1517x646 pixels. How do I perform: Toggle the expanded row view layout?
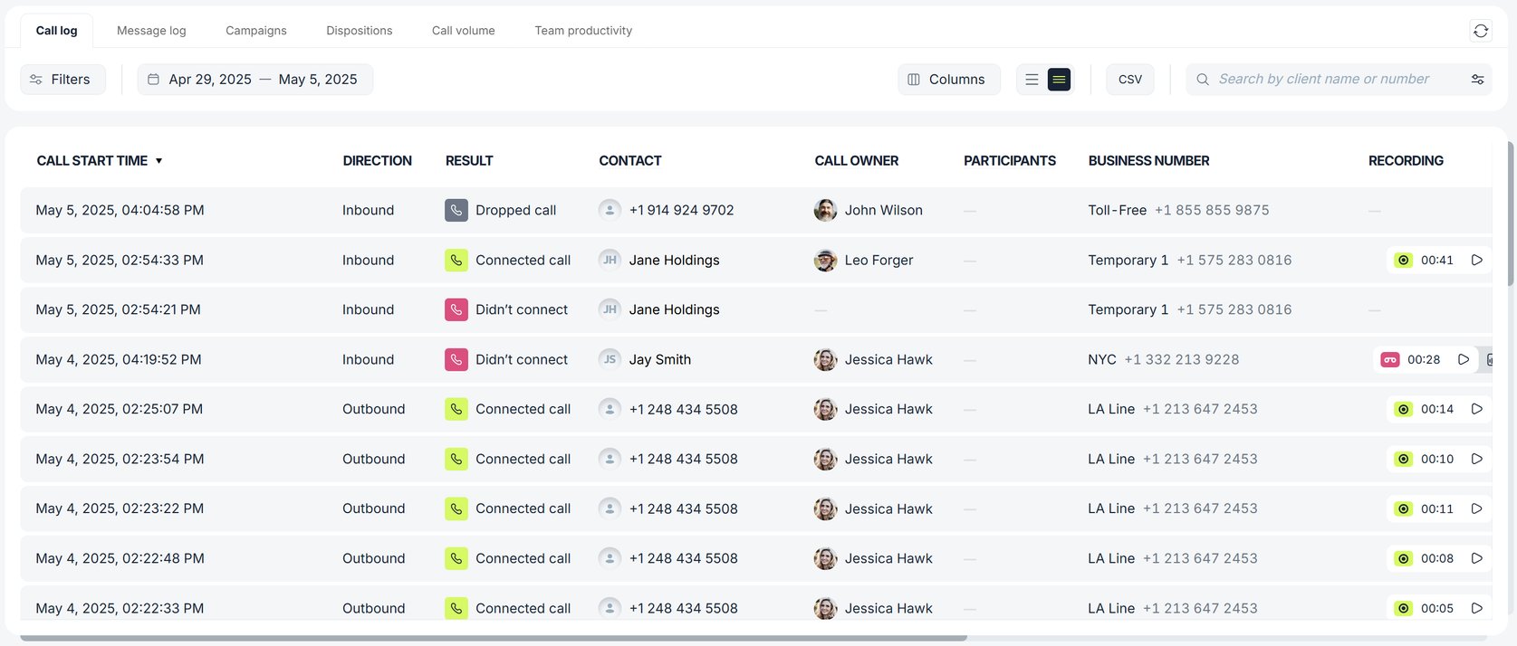click(x=1058, y=79)
